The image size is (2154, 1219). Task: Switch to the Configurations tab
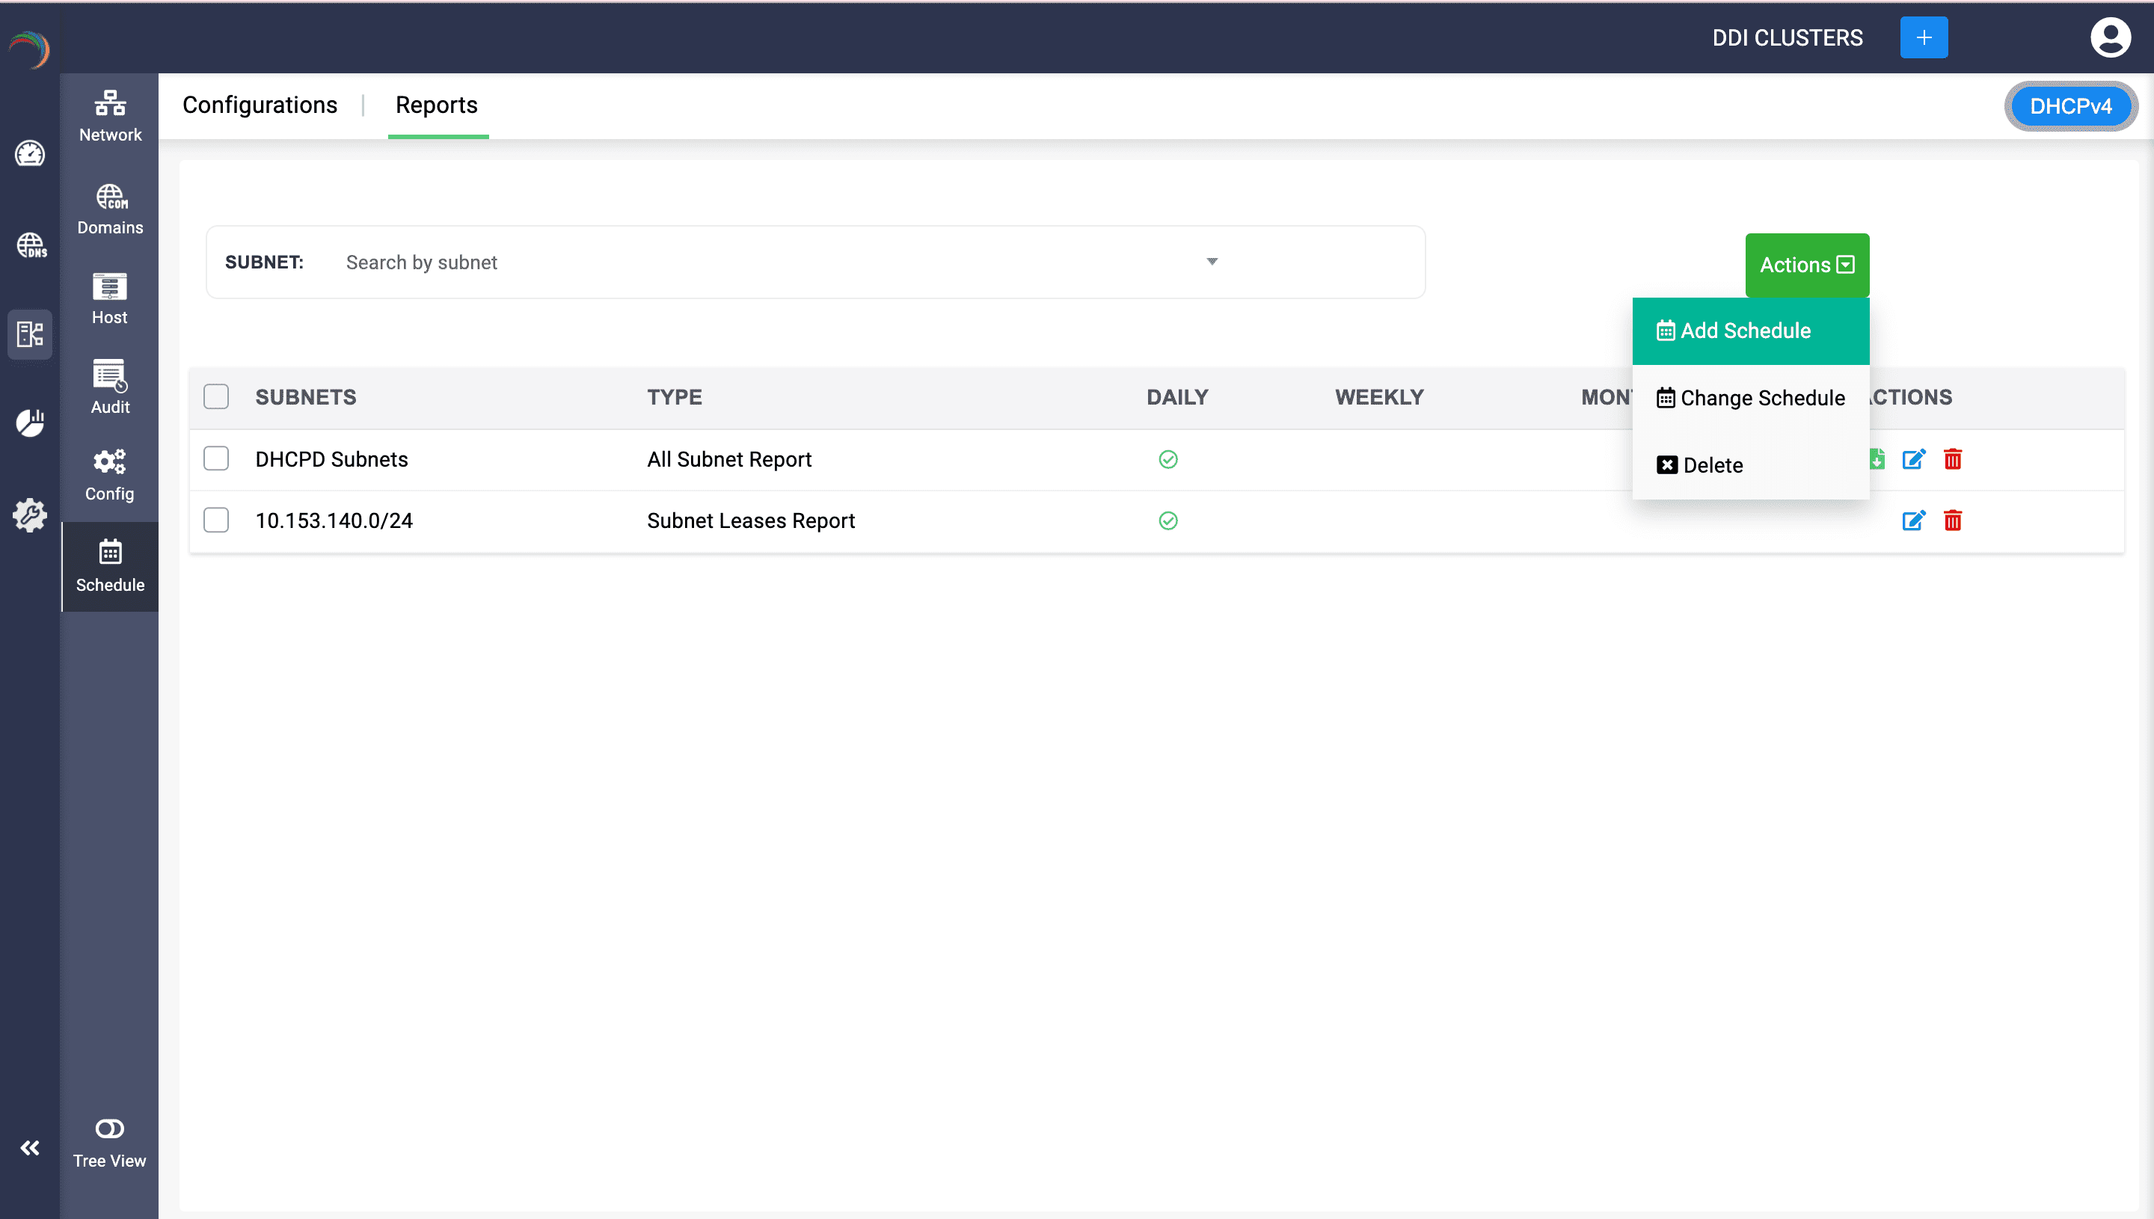point(260,105)
